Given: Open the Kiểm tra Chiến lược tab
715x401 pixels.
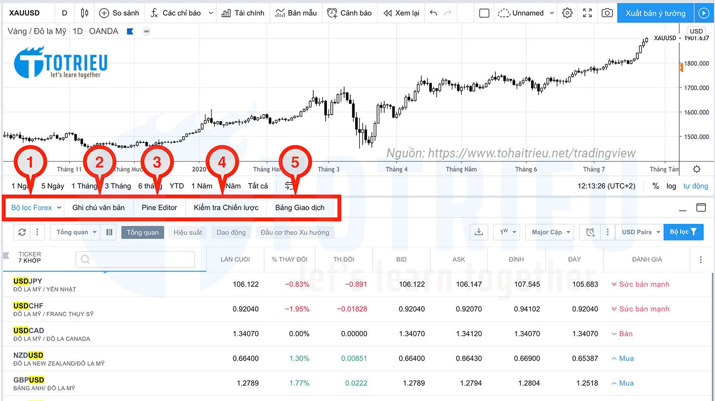Looking at the screenshot, I should [x=226, y=207].
